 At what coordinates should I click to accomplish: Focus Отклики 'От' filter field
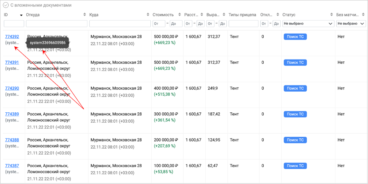[x=264, y=24]
